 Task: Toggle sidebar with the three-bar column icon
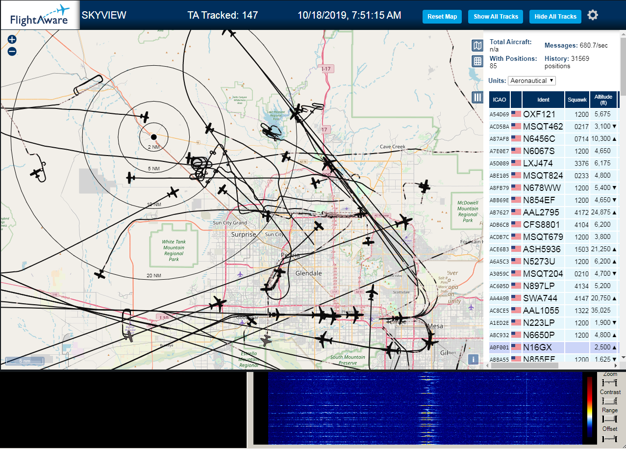click(x=477, y=97)
